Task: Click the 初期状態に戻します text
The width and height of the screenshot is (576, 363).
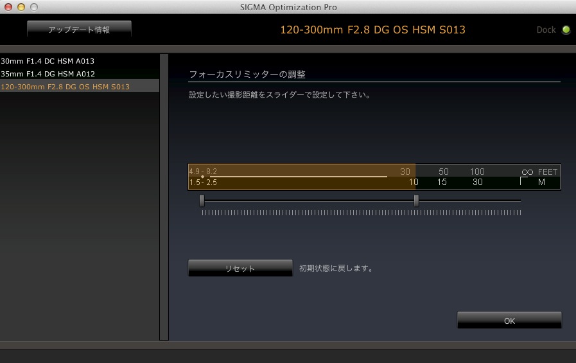Action: tap(336, 268)
